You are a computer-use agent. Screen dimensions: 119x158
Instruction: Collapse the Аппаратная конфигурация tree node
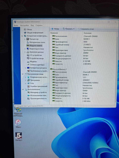(x=22, y=36)
